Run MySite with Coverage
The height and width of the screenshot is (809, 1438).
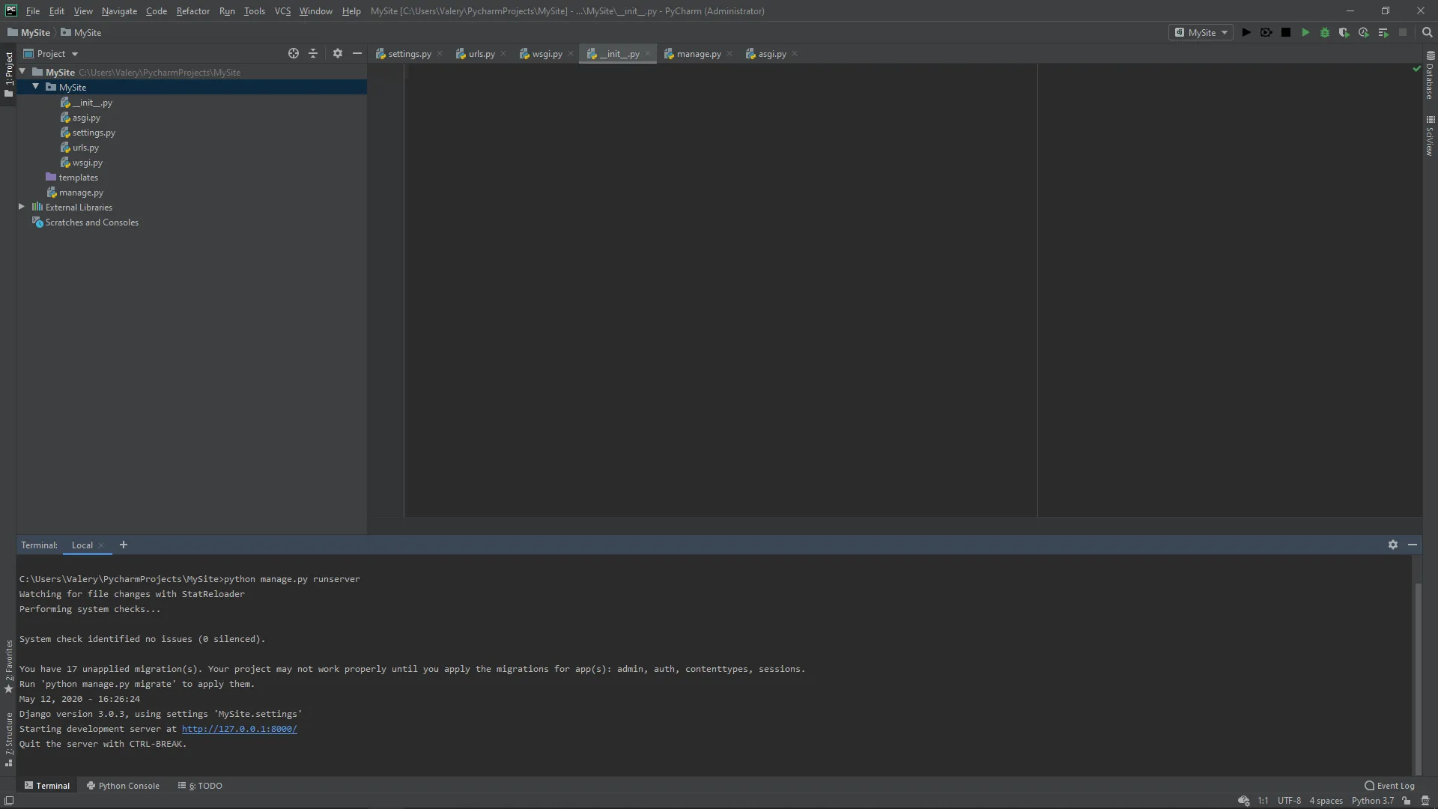coord(1344,32)
